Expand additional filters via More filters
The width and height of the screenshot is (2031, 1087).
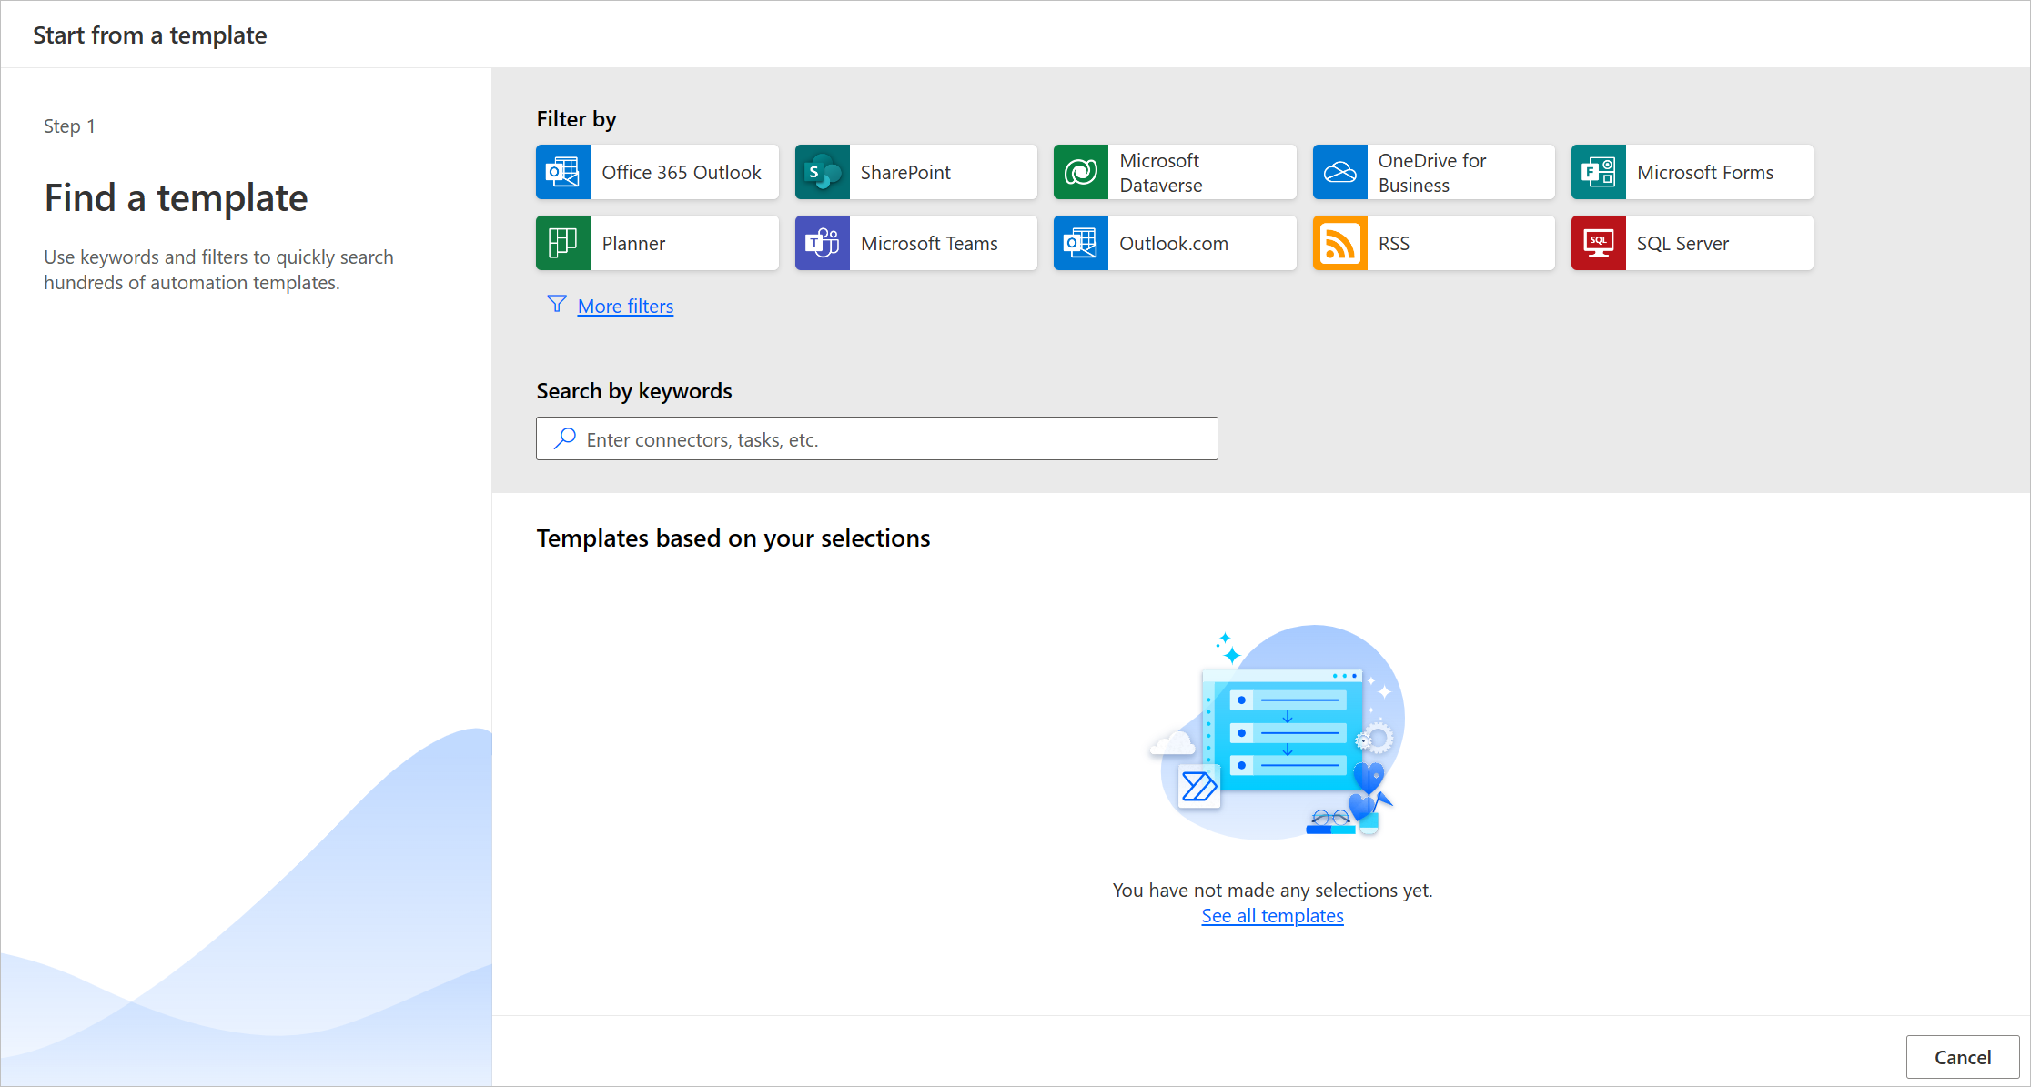[x=625, y=306]
